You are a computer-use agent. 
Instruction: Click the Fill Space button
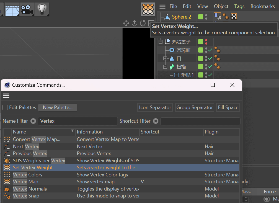click(228, 107)
